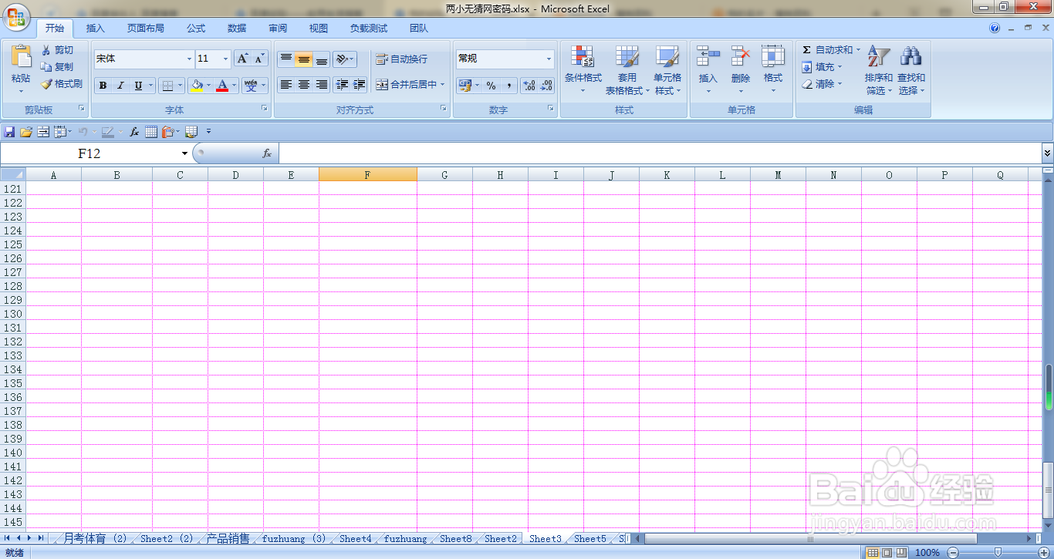Click Clear (清除) in the editing group
Viewport: 1054px width, 559px height.
(x=822, y=84)
